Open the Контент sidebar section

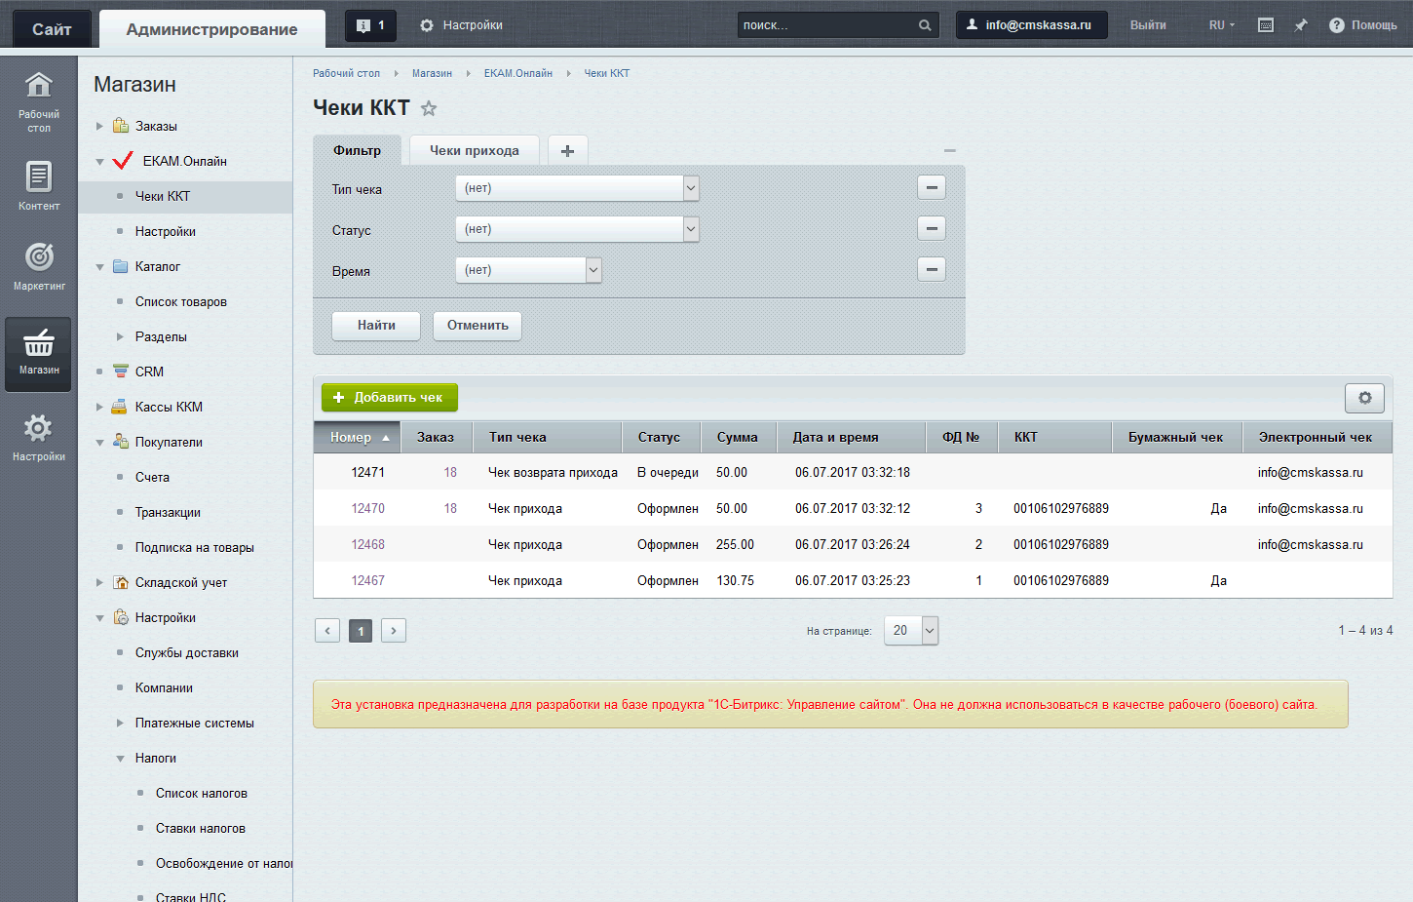pos(39,185)
